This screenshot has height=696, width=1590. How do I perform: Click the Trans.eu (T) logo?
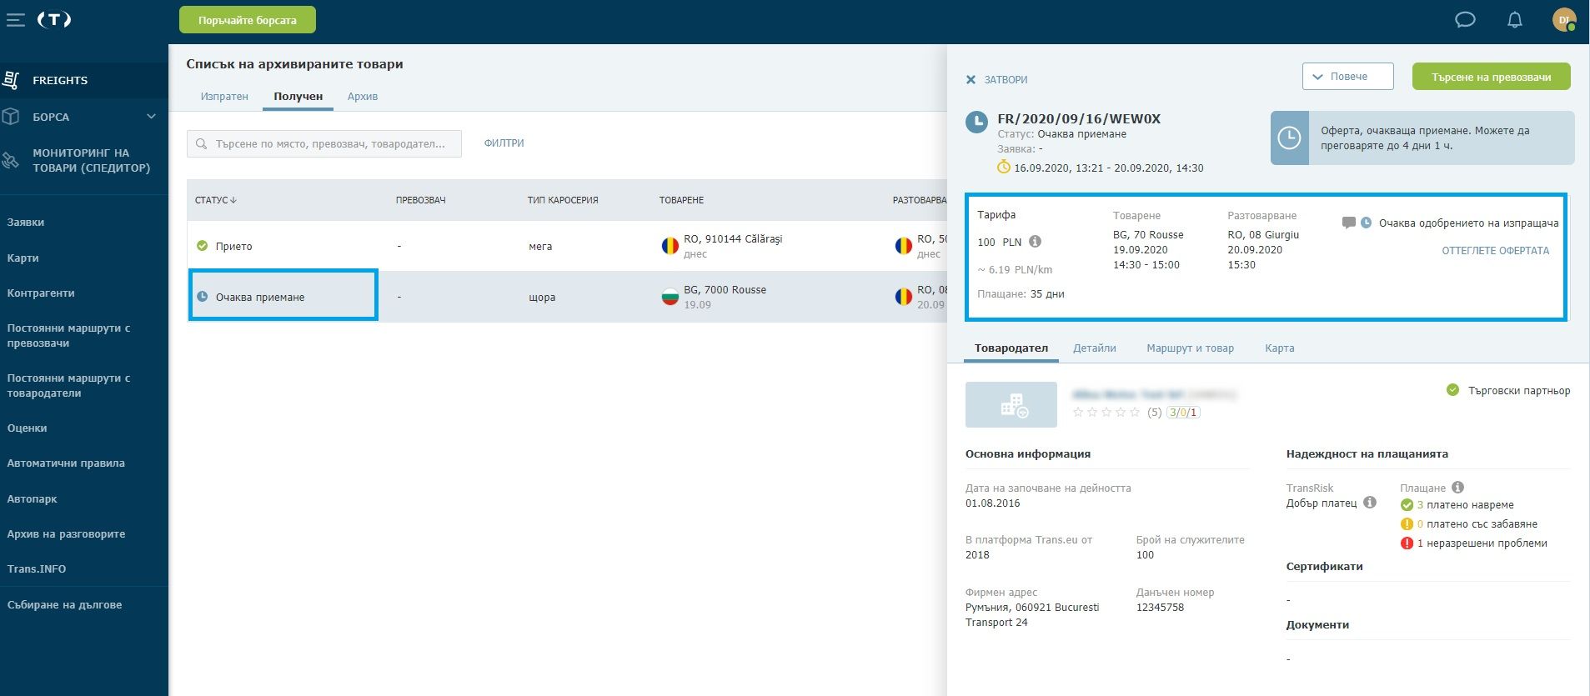tap(54, 19)
